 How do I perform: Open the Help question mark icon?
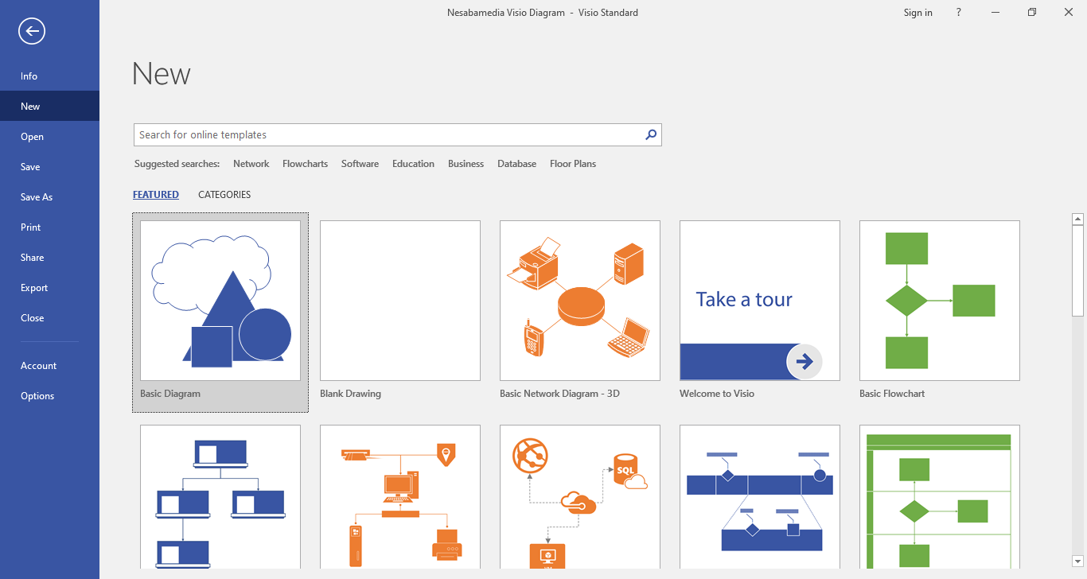(959, 13)
